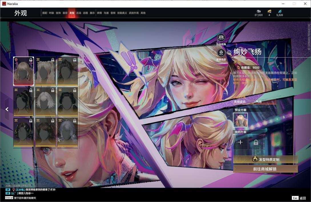311x202 pixels.
Task: Click the 发型特质定制 button
Action: click(x=265, y=159)
